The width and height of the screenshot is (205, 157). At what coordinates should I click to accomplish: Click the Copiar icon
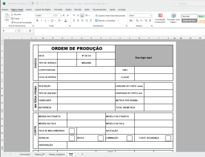[x=12, y=18]
